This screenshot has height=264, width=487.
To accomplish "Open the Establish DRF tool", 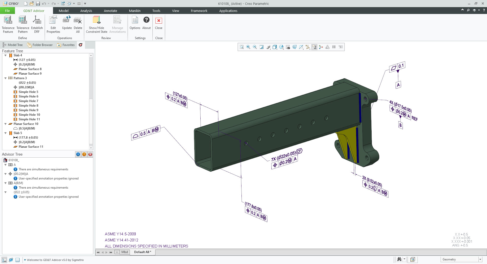I will tap(37, 24).
